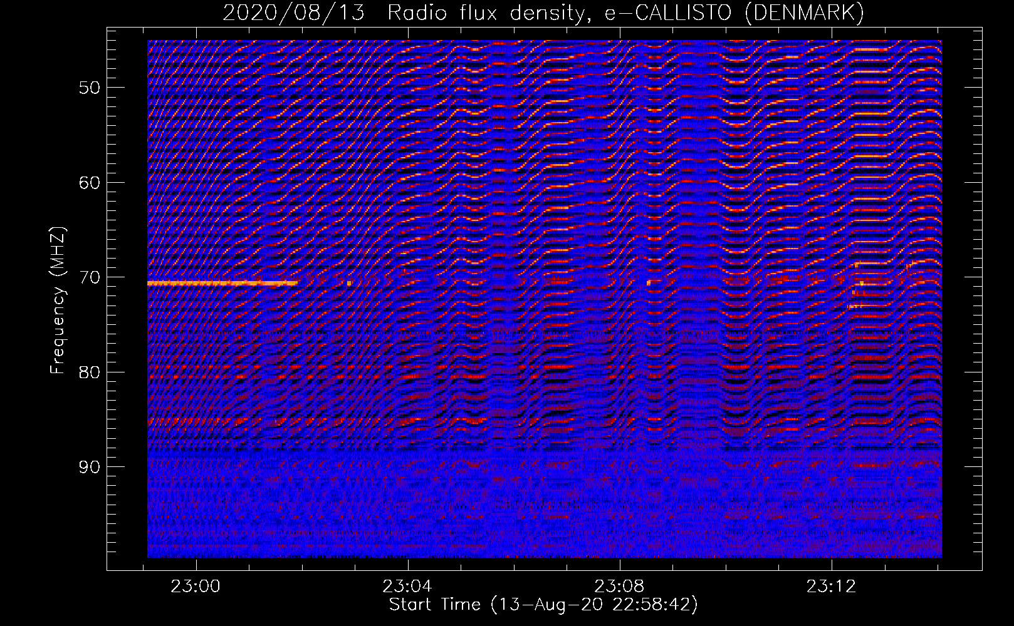This screenshot has width=1014, height=626.
Task: Click the '50' frequency tick label
Action: pos(90,88)
